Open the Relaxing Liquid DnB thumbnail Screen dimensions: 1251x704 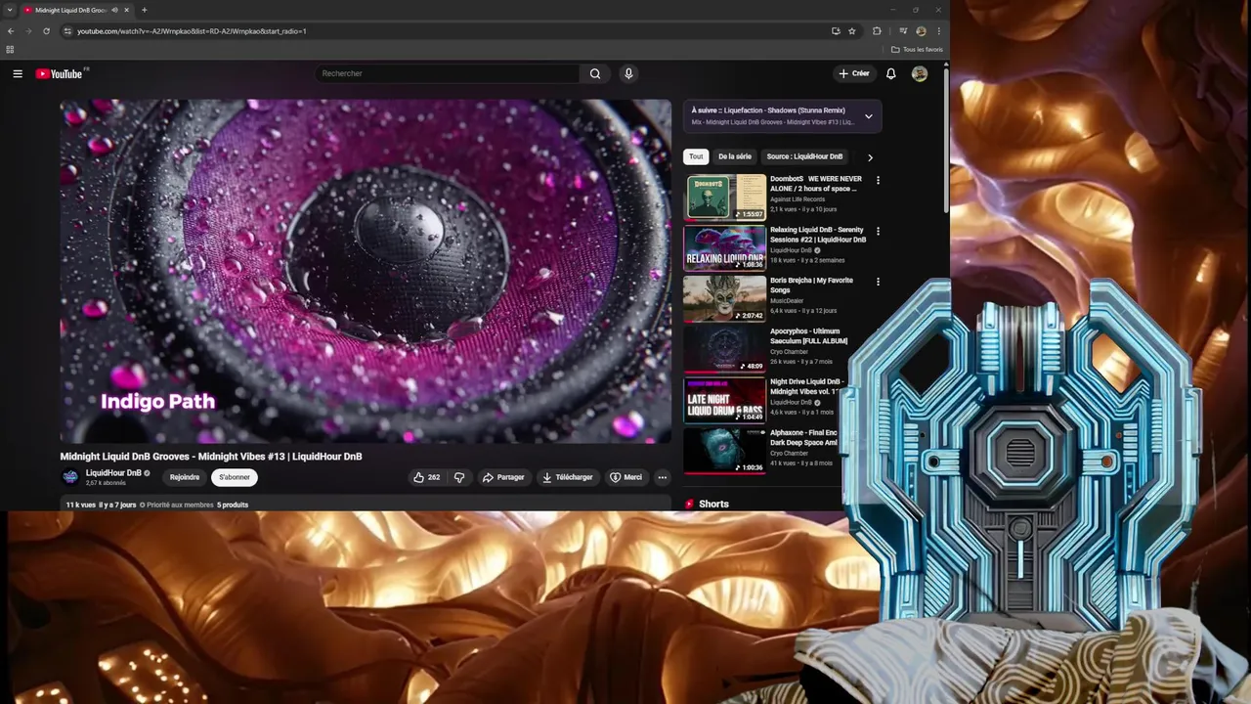pyautogui.click(x=724, y=247)
